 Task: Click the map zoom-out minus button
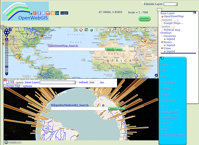coord(7,74)
